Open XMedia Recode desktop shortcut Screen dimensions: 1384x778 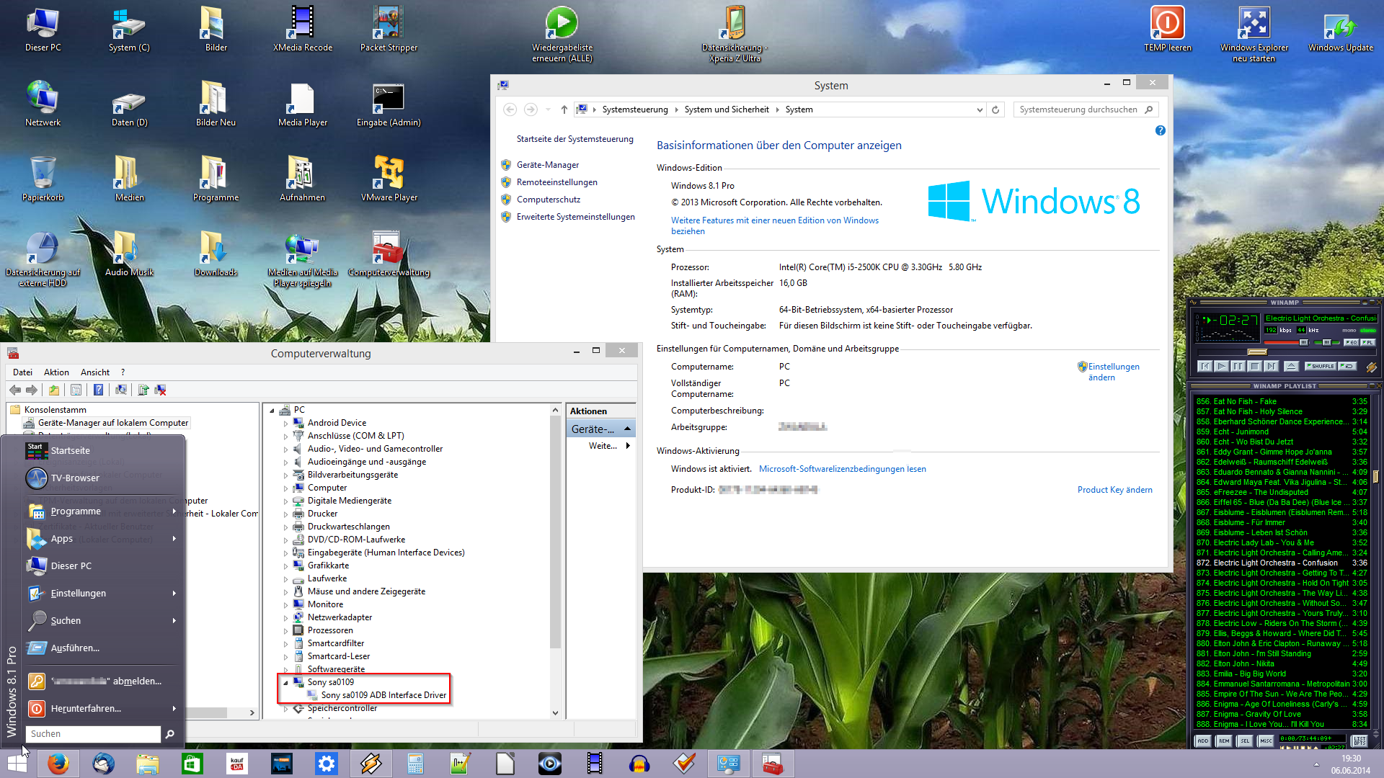click(303, 30)
